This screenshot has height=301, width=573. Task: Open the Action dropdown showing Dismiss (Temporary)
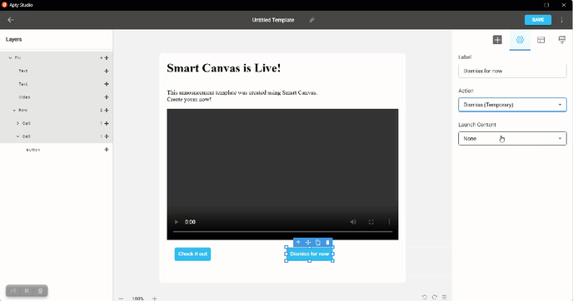[x=512, y=105]
